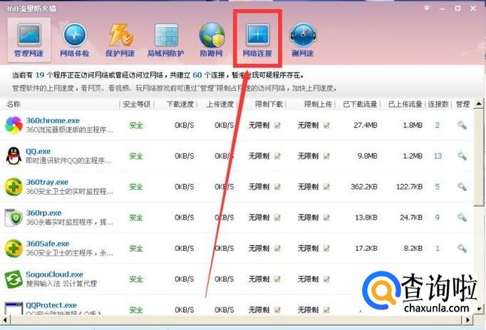Click the vertical scrollbar up arrow
This screenshot has width=486, height=330.
[479, 104]
